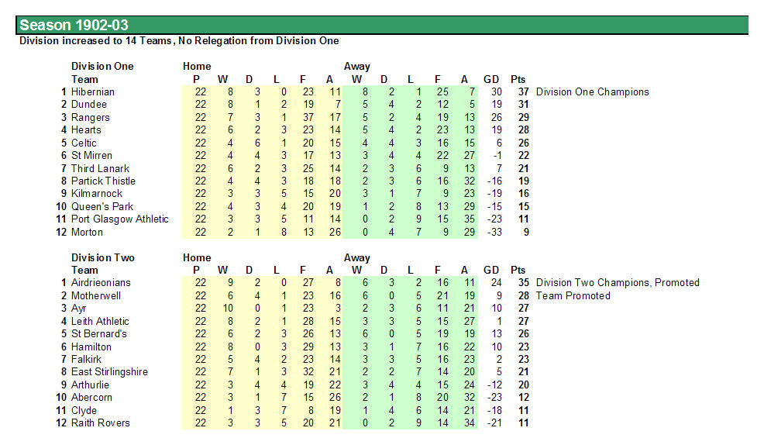
Task: Click the Division Two heading
Action: click(x=103, y=257)
